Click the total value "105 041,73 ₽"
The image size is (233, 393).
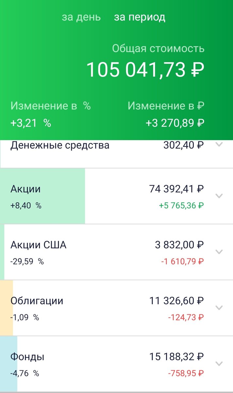click(x=145, y=69)
